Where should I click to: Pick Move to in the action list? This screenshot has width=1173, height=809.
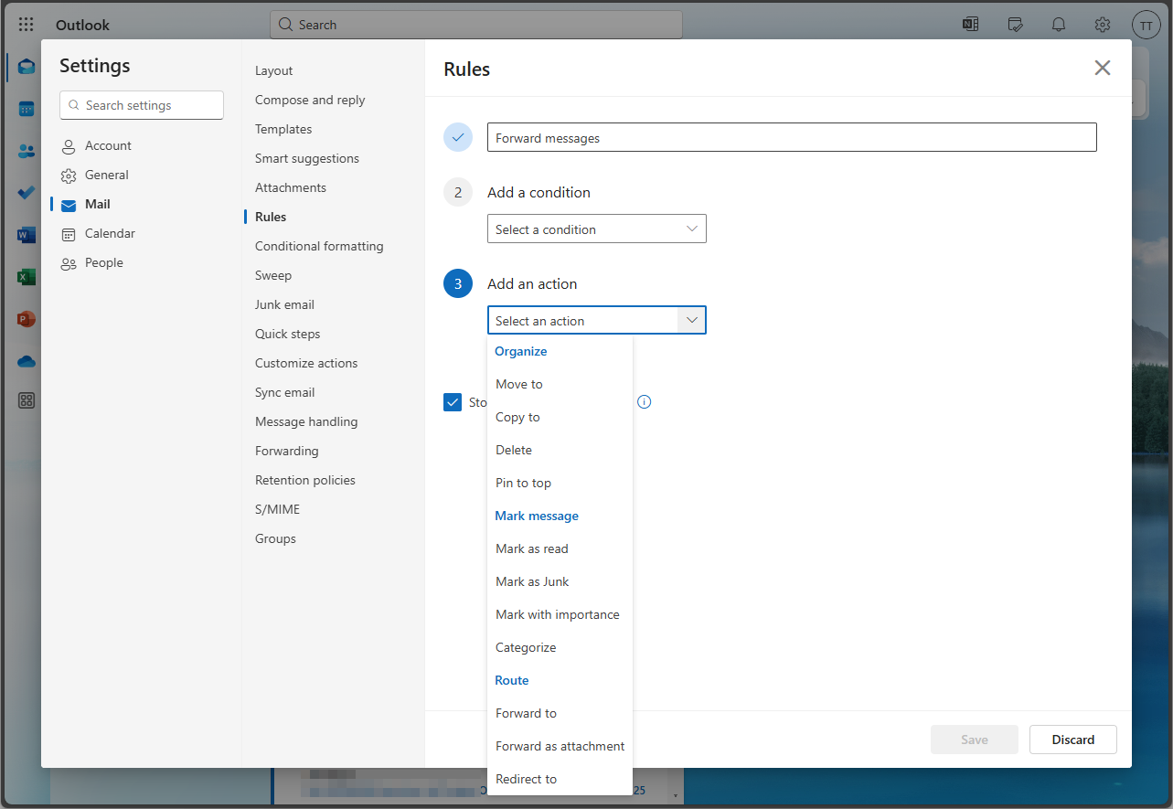click(x=518, y=384)
